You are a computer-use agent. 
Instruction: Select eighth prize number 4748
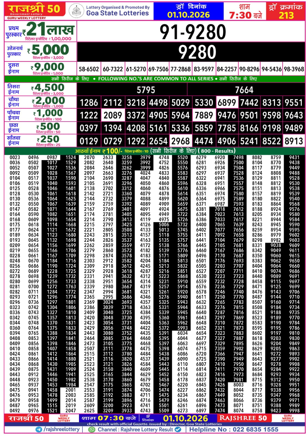164,157
